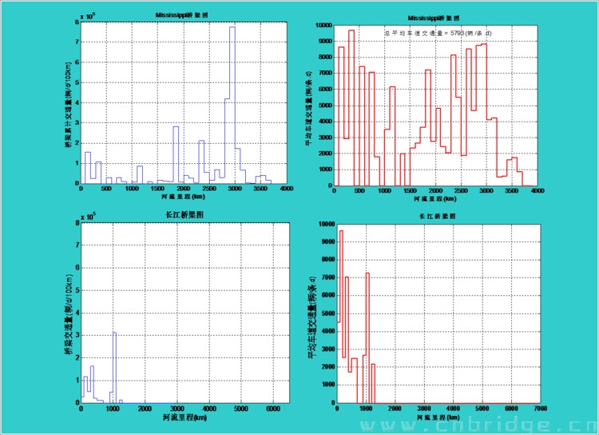Viewport: 599px width, 435px height.
Task: Click the 长江桥梁图 title above the blue plot
Action: [184, 215]
